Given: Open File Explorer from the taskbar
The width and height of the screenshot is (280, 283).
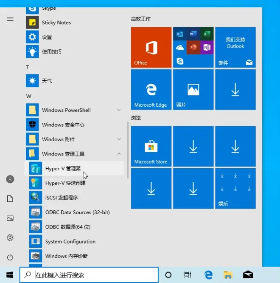Looking at the screenshot, I should (x=228, y=275).
